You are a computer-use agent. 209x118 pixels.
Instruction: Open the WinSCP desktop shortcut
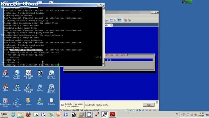pyautogui.click(x=40, y=101)
